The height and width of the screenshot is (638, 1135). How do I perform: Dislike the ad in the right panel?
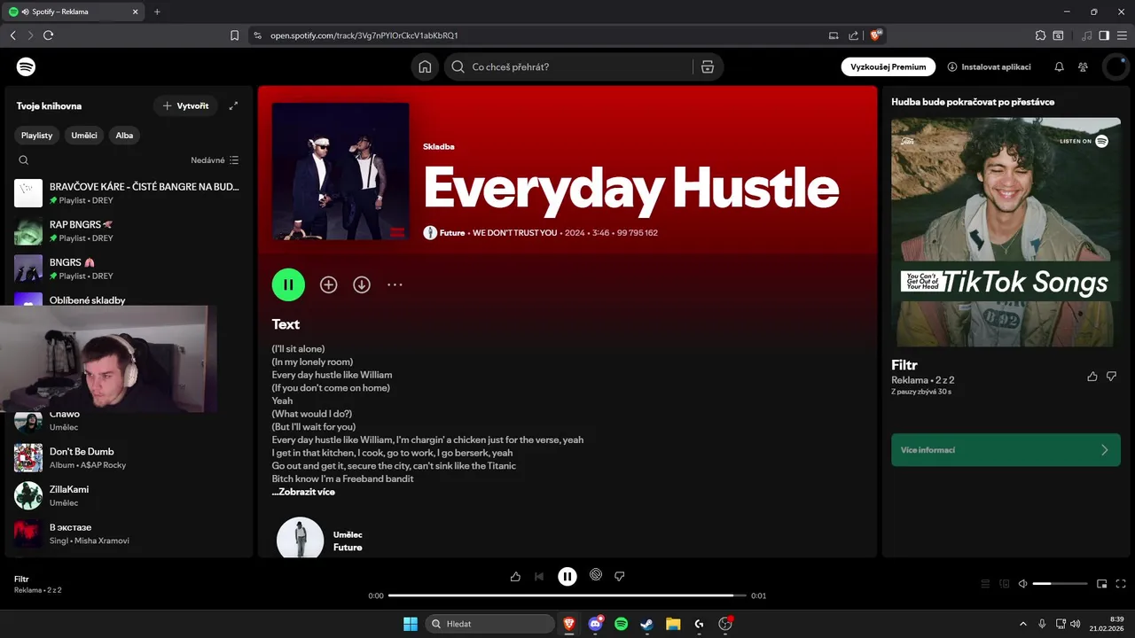[x=1112, y=377]
